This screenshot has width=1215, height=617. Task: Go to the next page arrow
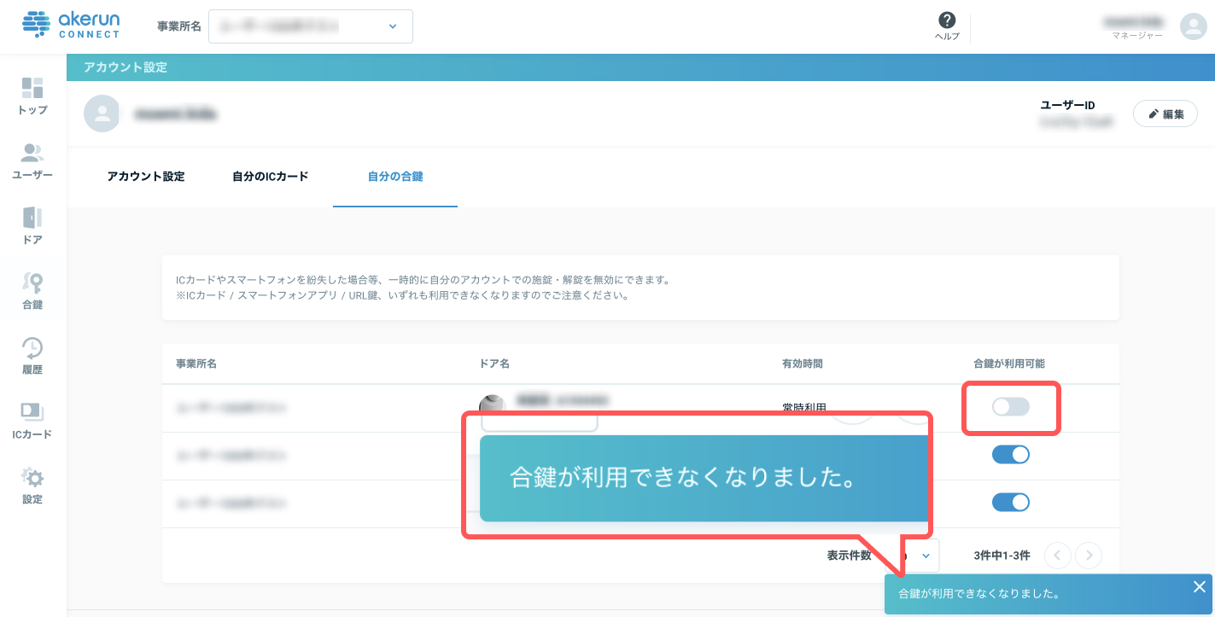(x=1088, y=556)
